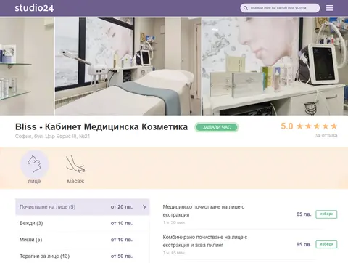The height and width of the screenshot is (263, 348).
Task: Choose the 65 лв. service with избери
Action: click(326, 214)
